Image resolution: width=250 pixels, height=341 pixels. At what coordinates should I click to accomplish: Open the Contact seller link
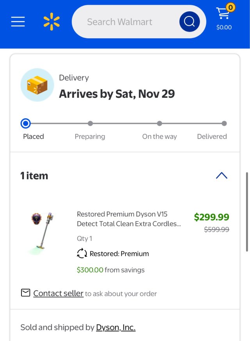coord(59,293)
